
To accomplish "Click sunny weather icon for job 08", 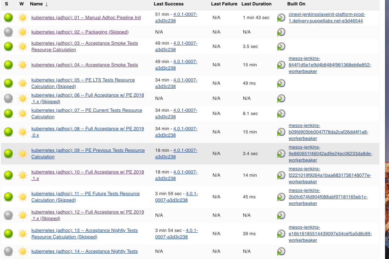I will 23,132.
